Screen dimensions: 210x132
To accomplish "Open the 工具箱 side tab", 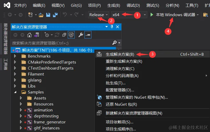I will click(5, 64).
